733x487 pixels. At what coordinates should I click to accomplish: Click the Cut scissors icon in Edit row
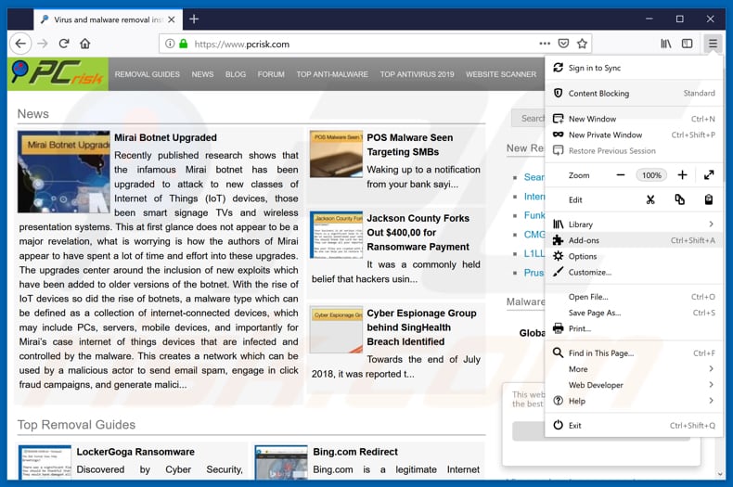click(650, 199)
